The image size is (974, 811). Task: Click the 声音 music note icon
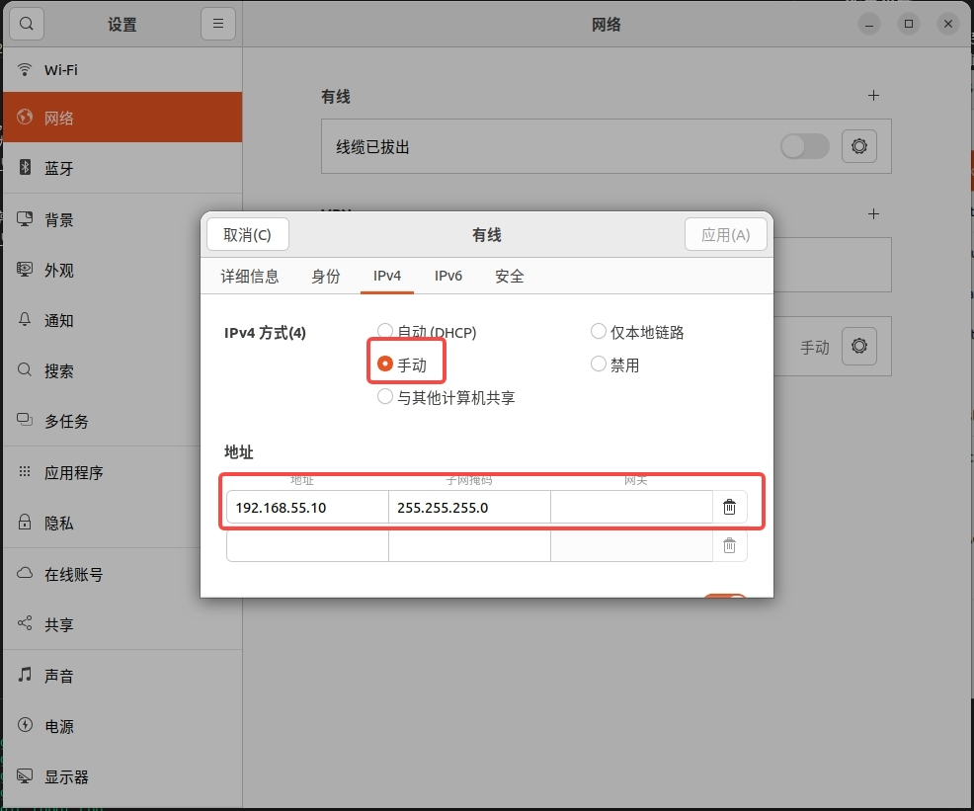coord(25,675)
